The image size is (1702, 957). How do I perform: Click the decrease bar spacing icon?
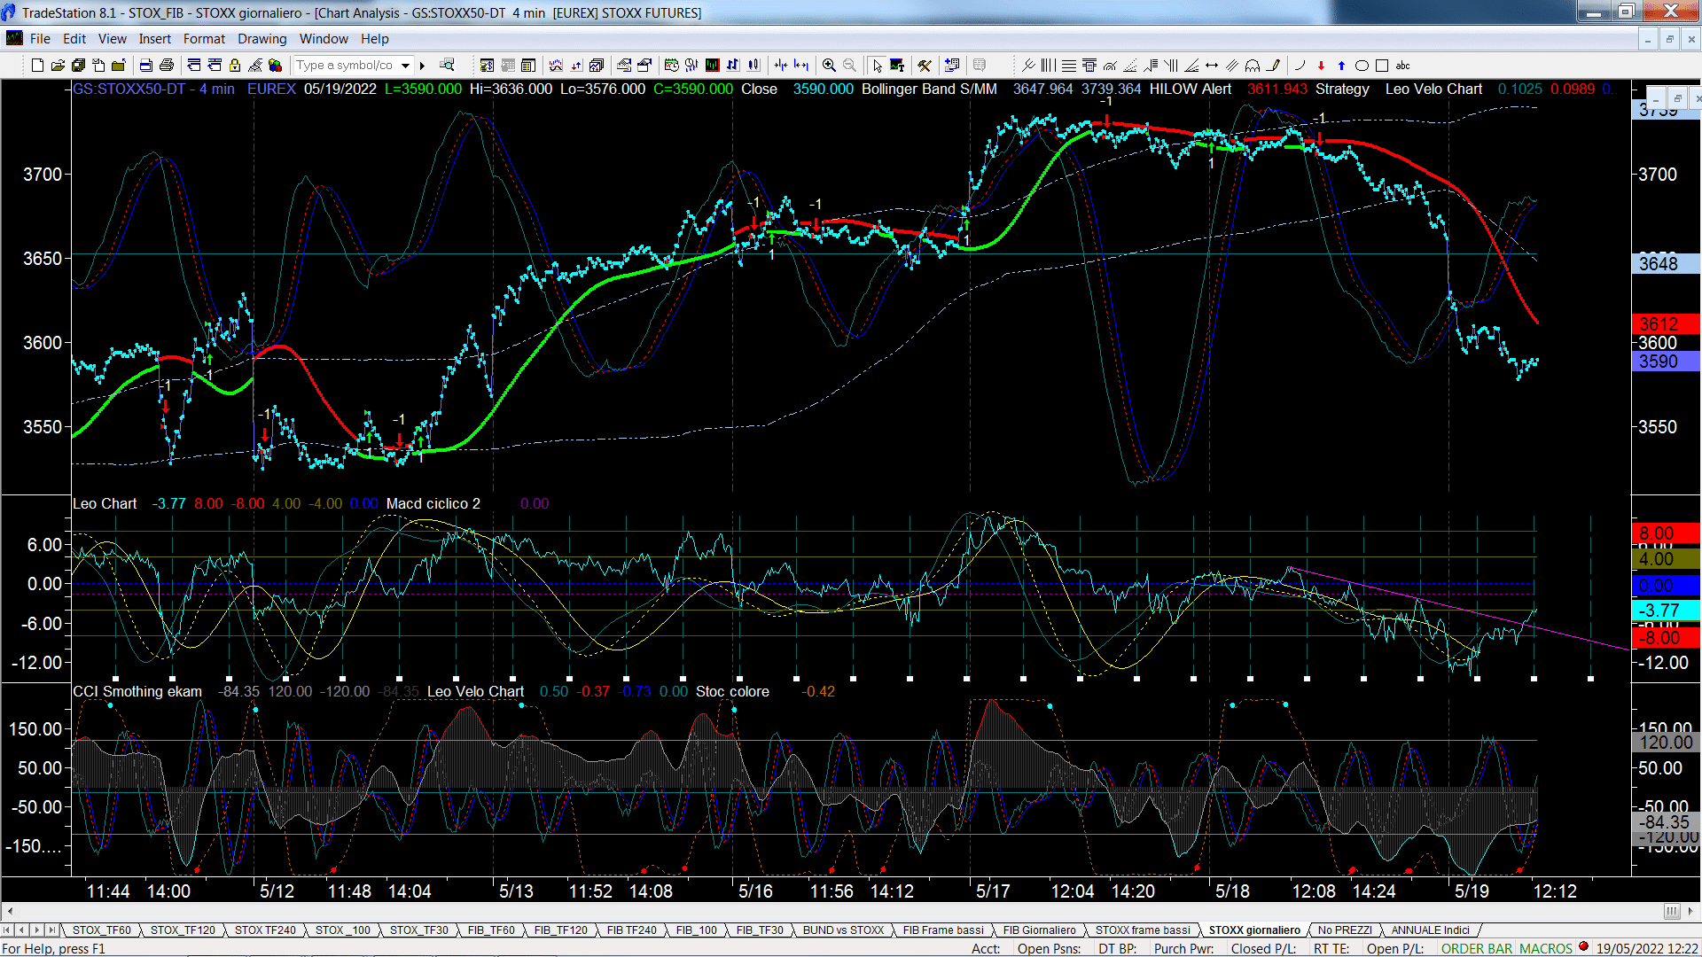pos(780,66)
